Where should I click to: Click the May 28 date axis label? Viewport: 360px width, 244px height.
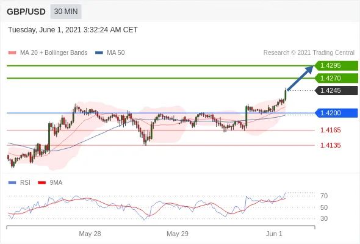(x=90, y=234)
